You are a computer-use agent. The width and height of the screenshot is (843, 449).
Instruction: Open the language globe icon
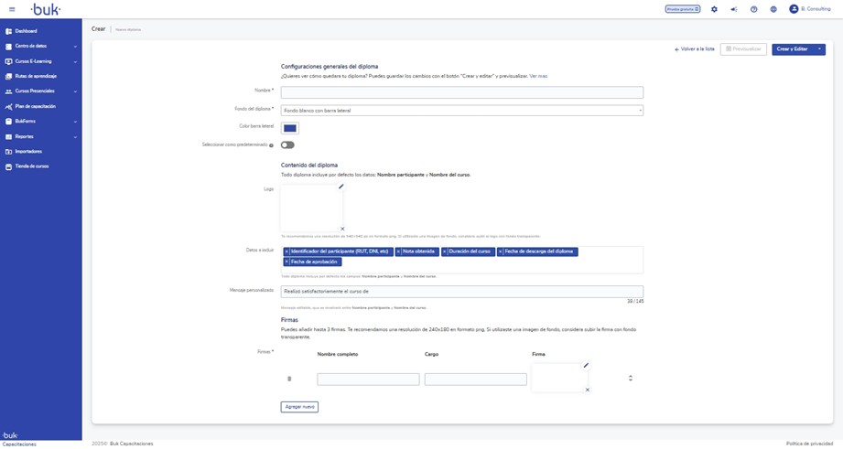pyautogui.click(x=773, y=9)
